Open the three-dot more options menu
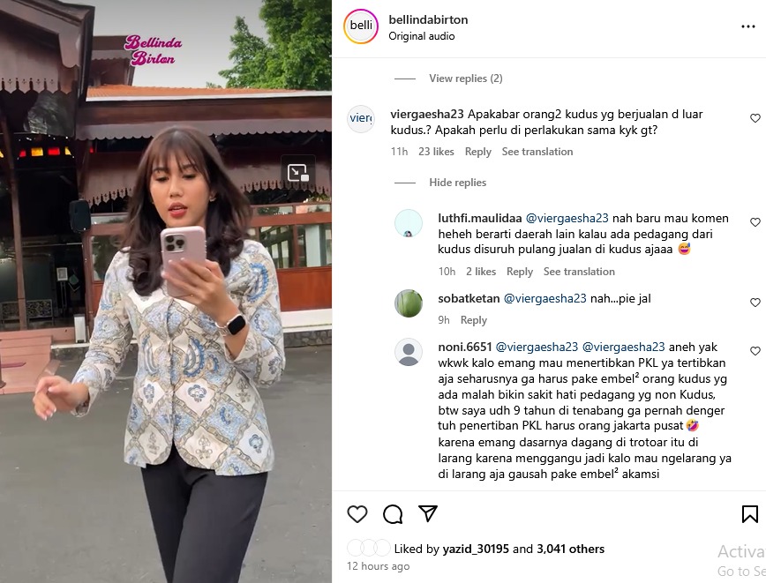766x583 pixels. 748,26
